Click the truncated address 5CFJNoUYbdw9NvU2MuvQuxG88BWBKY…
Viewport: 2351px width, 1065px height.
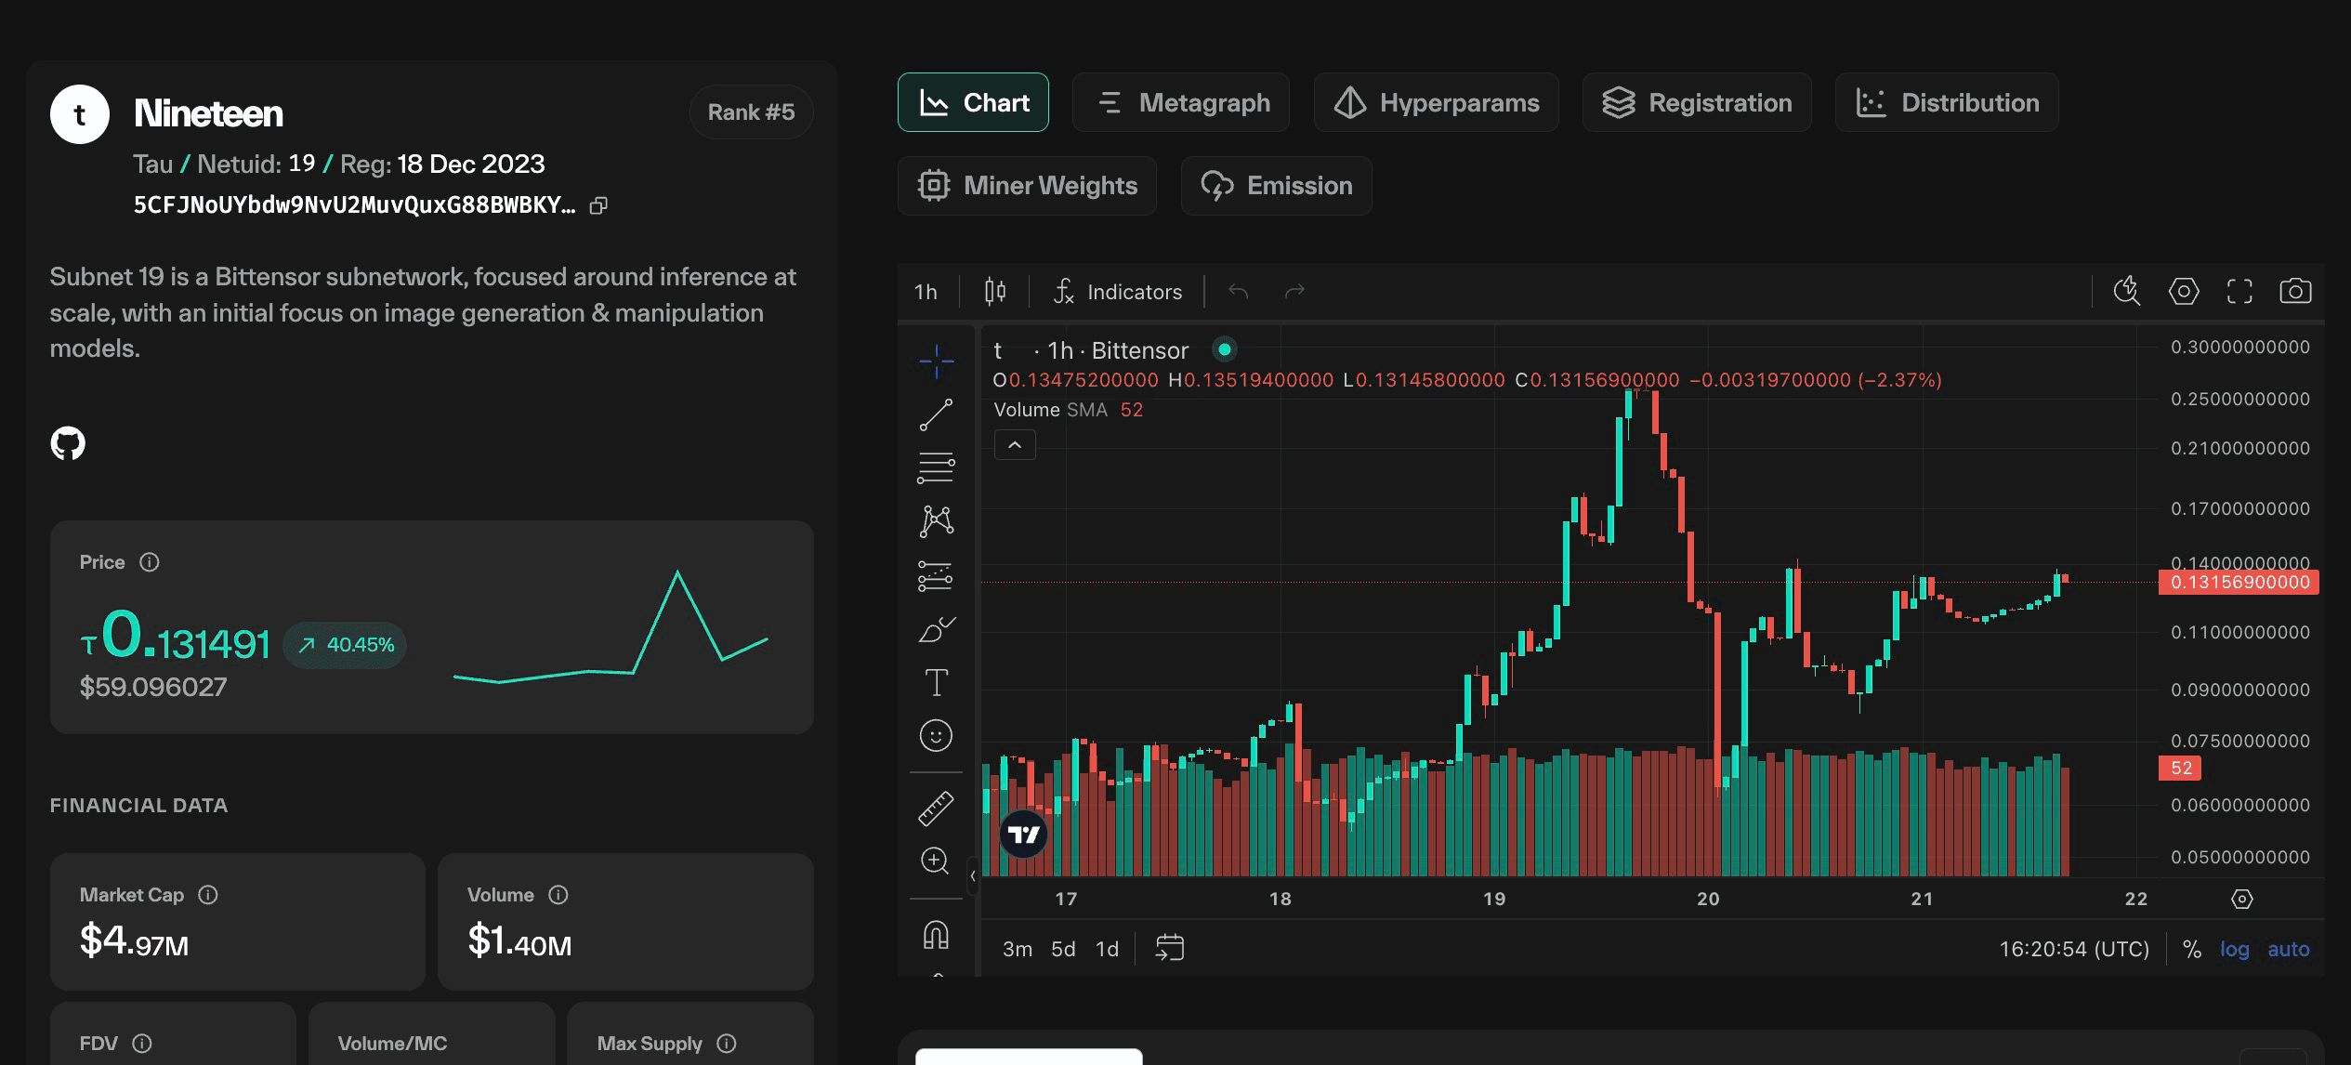[354, 205]
